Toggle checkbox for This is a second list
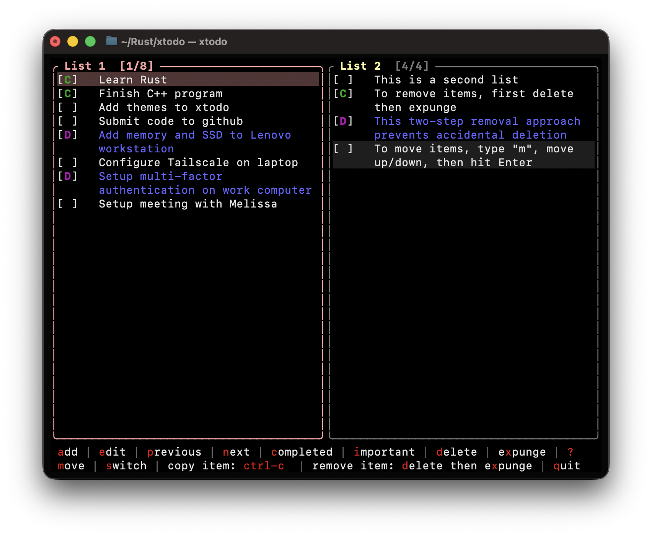The width and height of the screenshot is (652, 536). 343,80
